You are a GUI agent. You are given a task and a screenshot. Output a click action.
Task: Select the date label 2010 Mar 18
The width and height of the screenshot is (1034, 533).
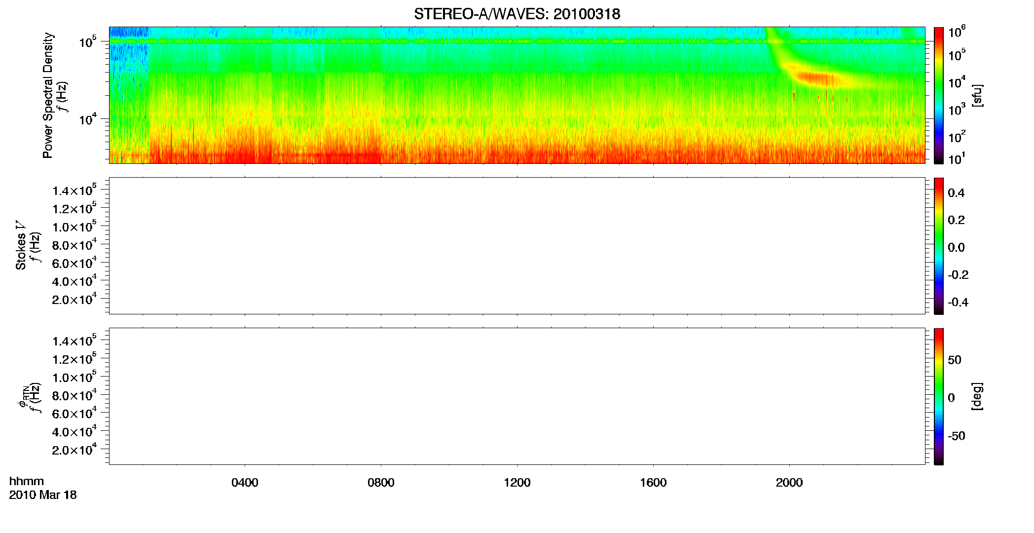point(43,495)
